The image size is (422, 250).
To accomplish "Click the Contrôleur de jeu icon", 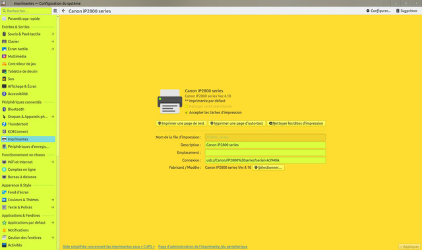I will click(4, 64).
